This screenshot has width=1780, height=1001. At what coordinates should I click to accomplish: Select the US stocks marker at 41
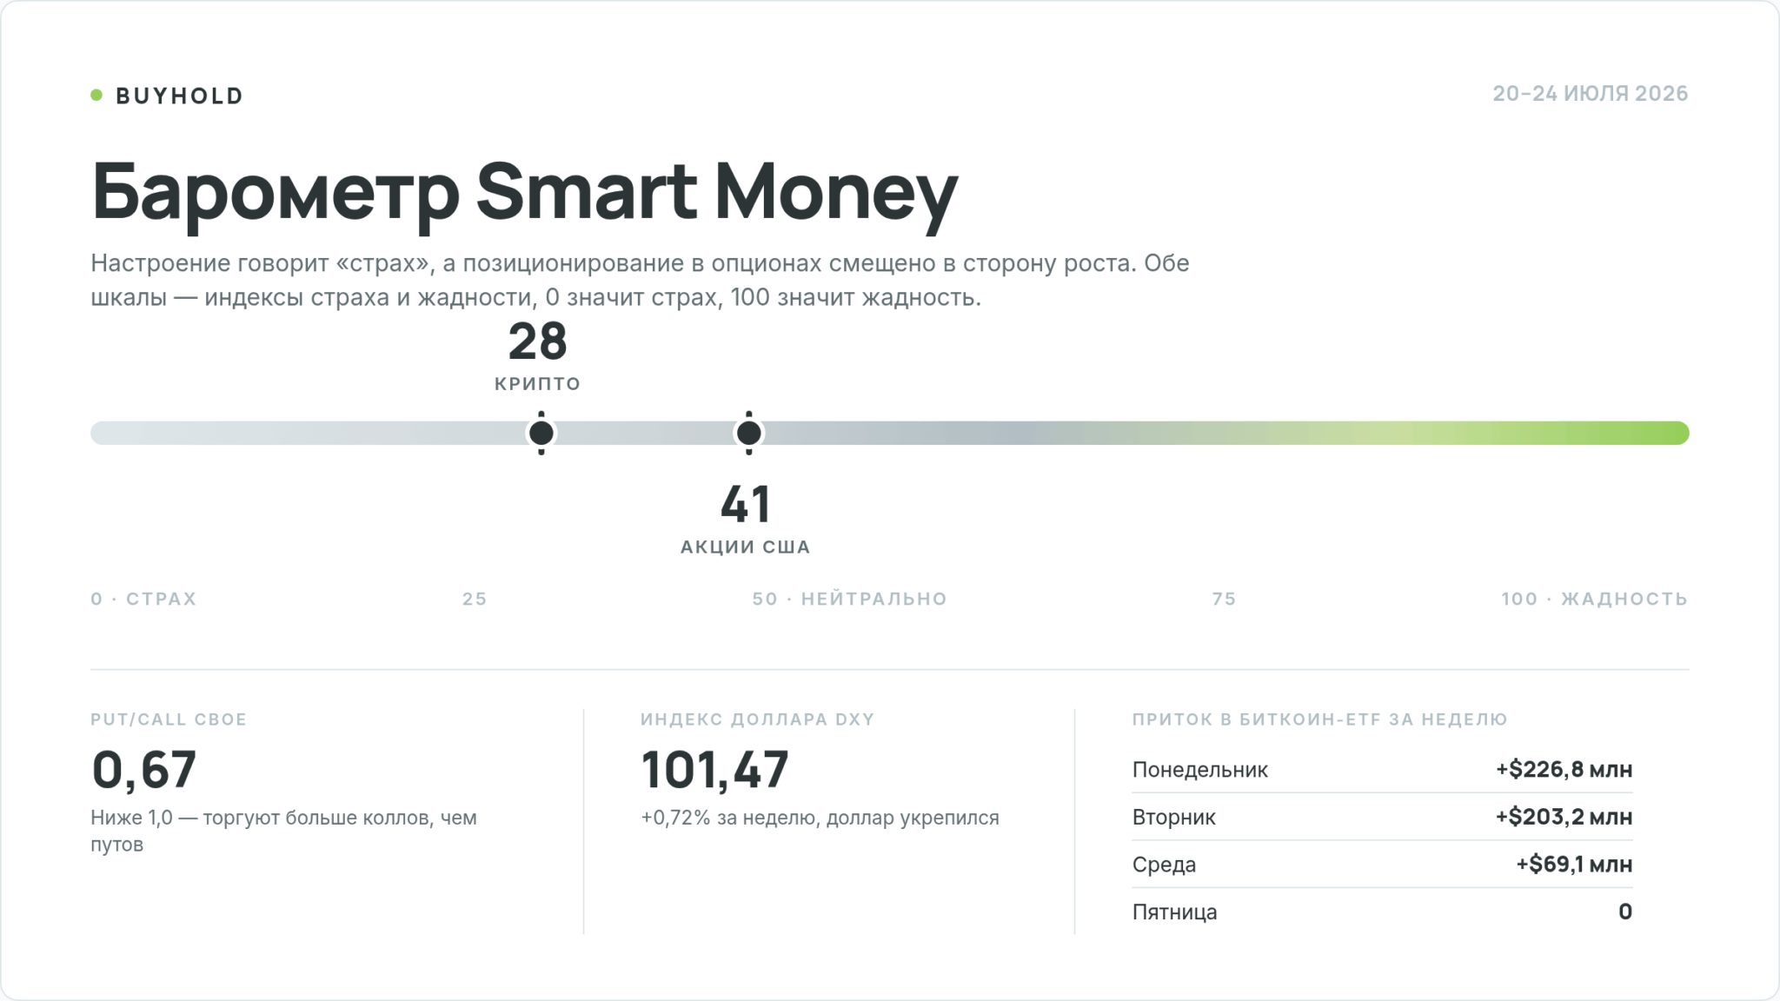coord(748,433)
